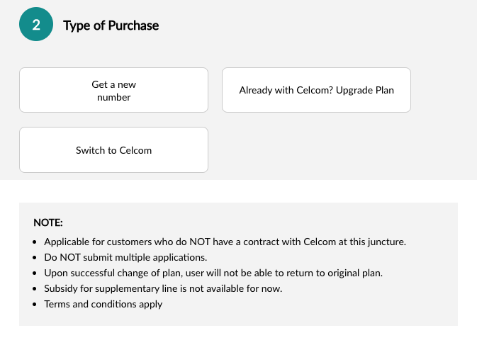
Task: Click the "Terms and conditions apply" text
Action: 103,304
